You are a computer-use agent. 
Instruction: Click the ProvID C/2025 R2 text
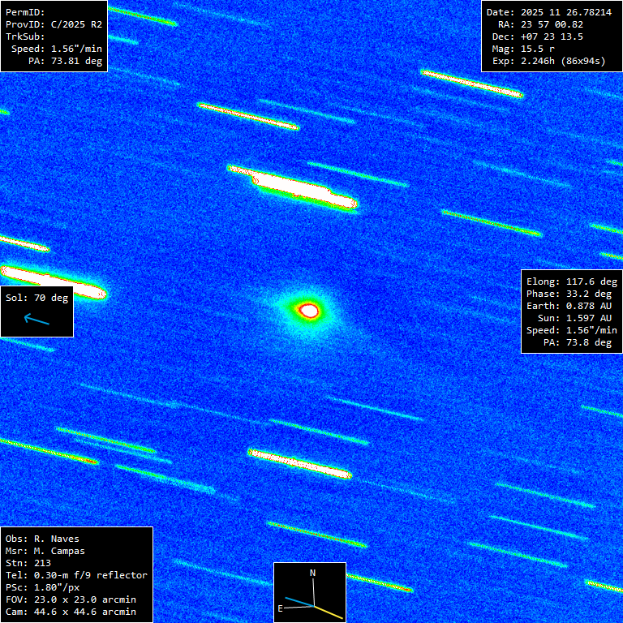click(54, 24)
